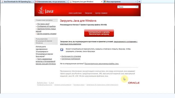The width and height of the screenshot is (175, 98).
Task: Close the Мои мероприятия tab
Action: [136, 2]
